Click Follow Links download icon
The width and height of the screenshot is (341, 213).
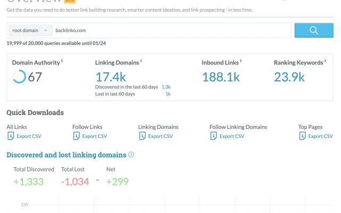coord(76,136)
